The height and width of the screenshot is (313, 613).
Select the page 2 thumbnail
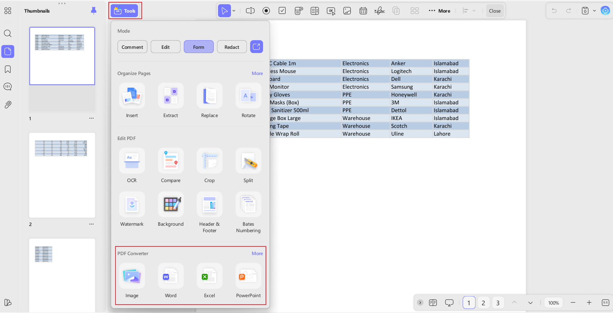point(62,175)
